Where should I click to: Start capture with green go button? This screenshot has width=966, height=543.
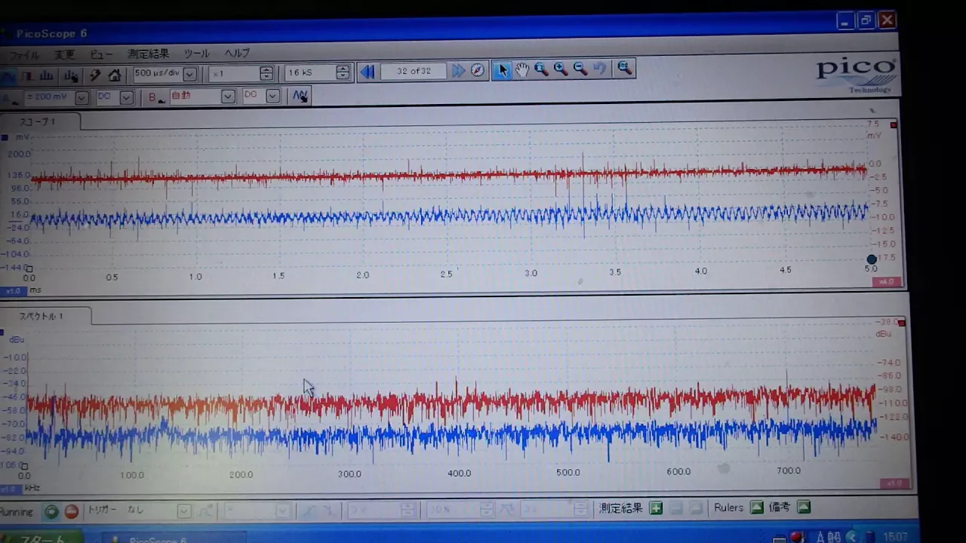pyautogui.click(x=51, y=511)
